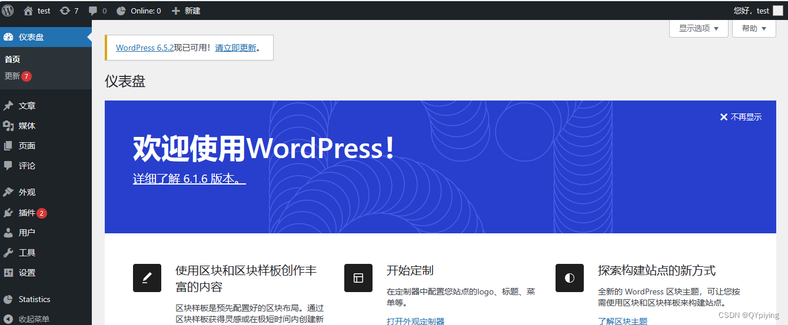Viewport: 788px width, 325px height.
Task: Open the 打开外观定制器 link
Action: tap(415, 321)
